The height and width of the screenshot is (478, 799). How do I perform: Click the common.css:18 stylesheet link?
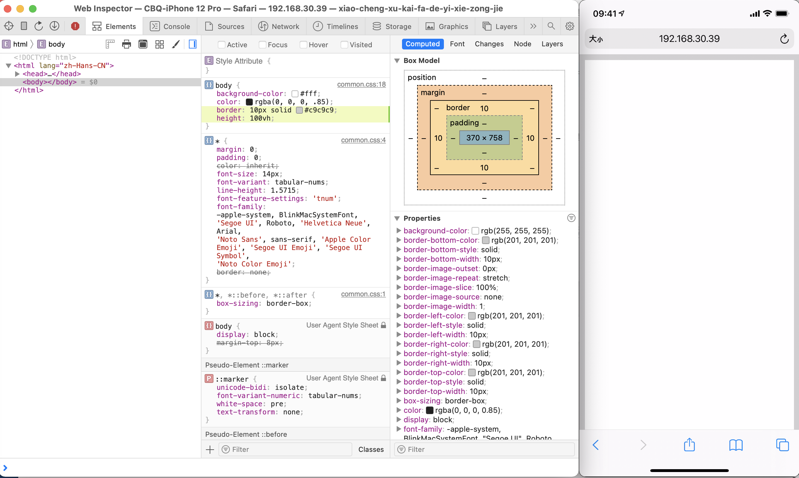(361, 84)
